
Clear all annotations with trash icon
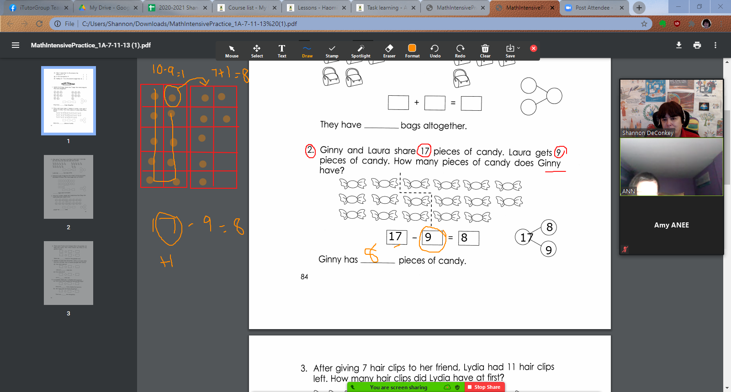(485, 51)
